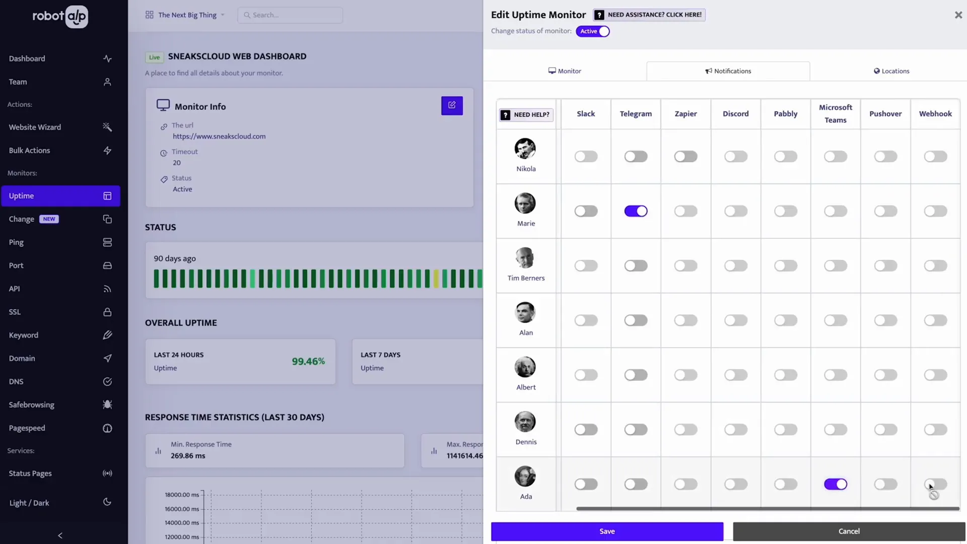967x544 pixels.
Task: Click the yellow bar in status history
Action: pyautogui.click(x=436, y=279)
